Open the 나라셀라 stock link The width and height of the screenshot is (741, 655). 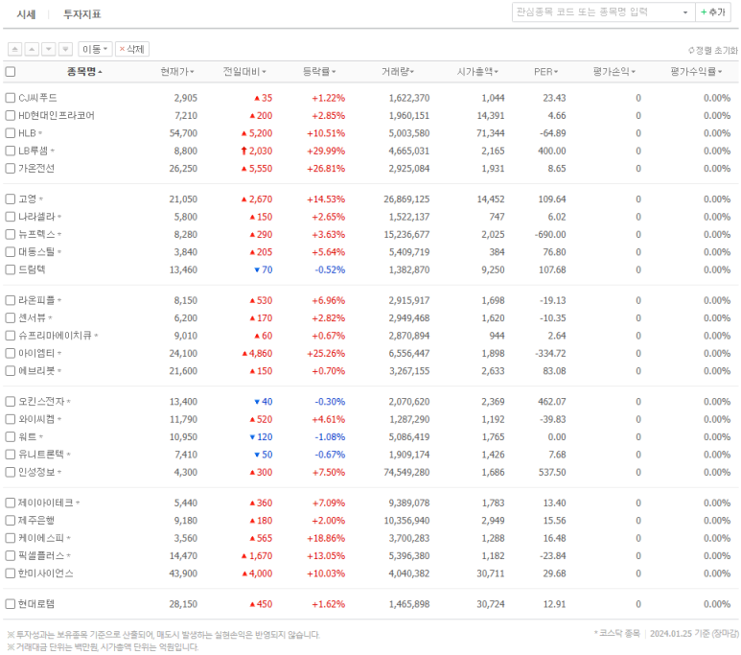[36, 217]
